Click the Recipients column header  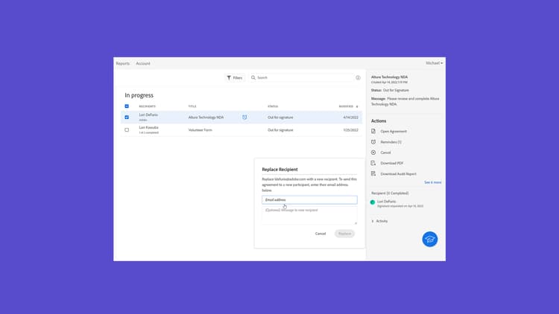pos(148,106)
